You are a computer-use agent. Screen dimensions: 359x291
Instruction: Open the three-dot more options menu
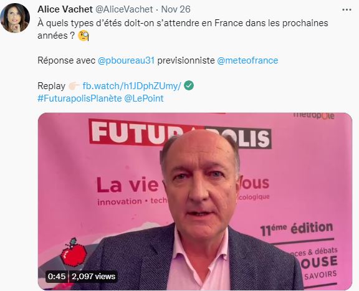347,9
